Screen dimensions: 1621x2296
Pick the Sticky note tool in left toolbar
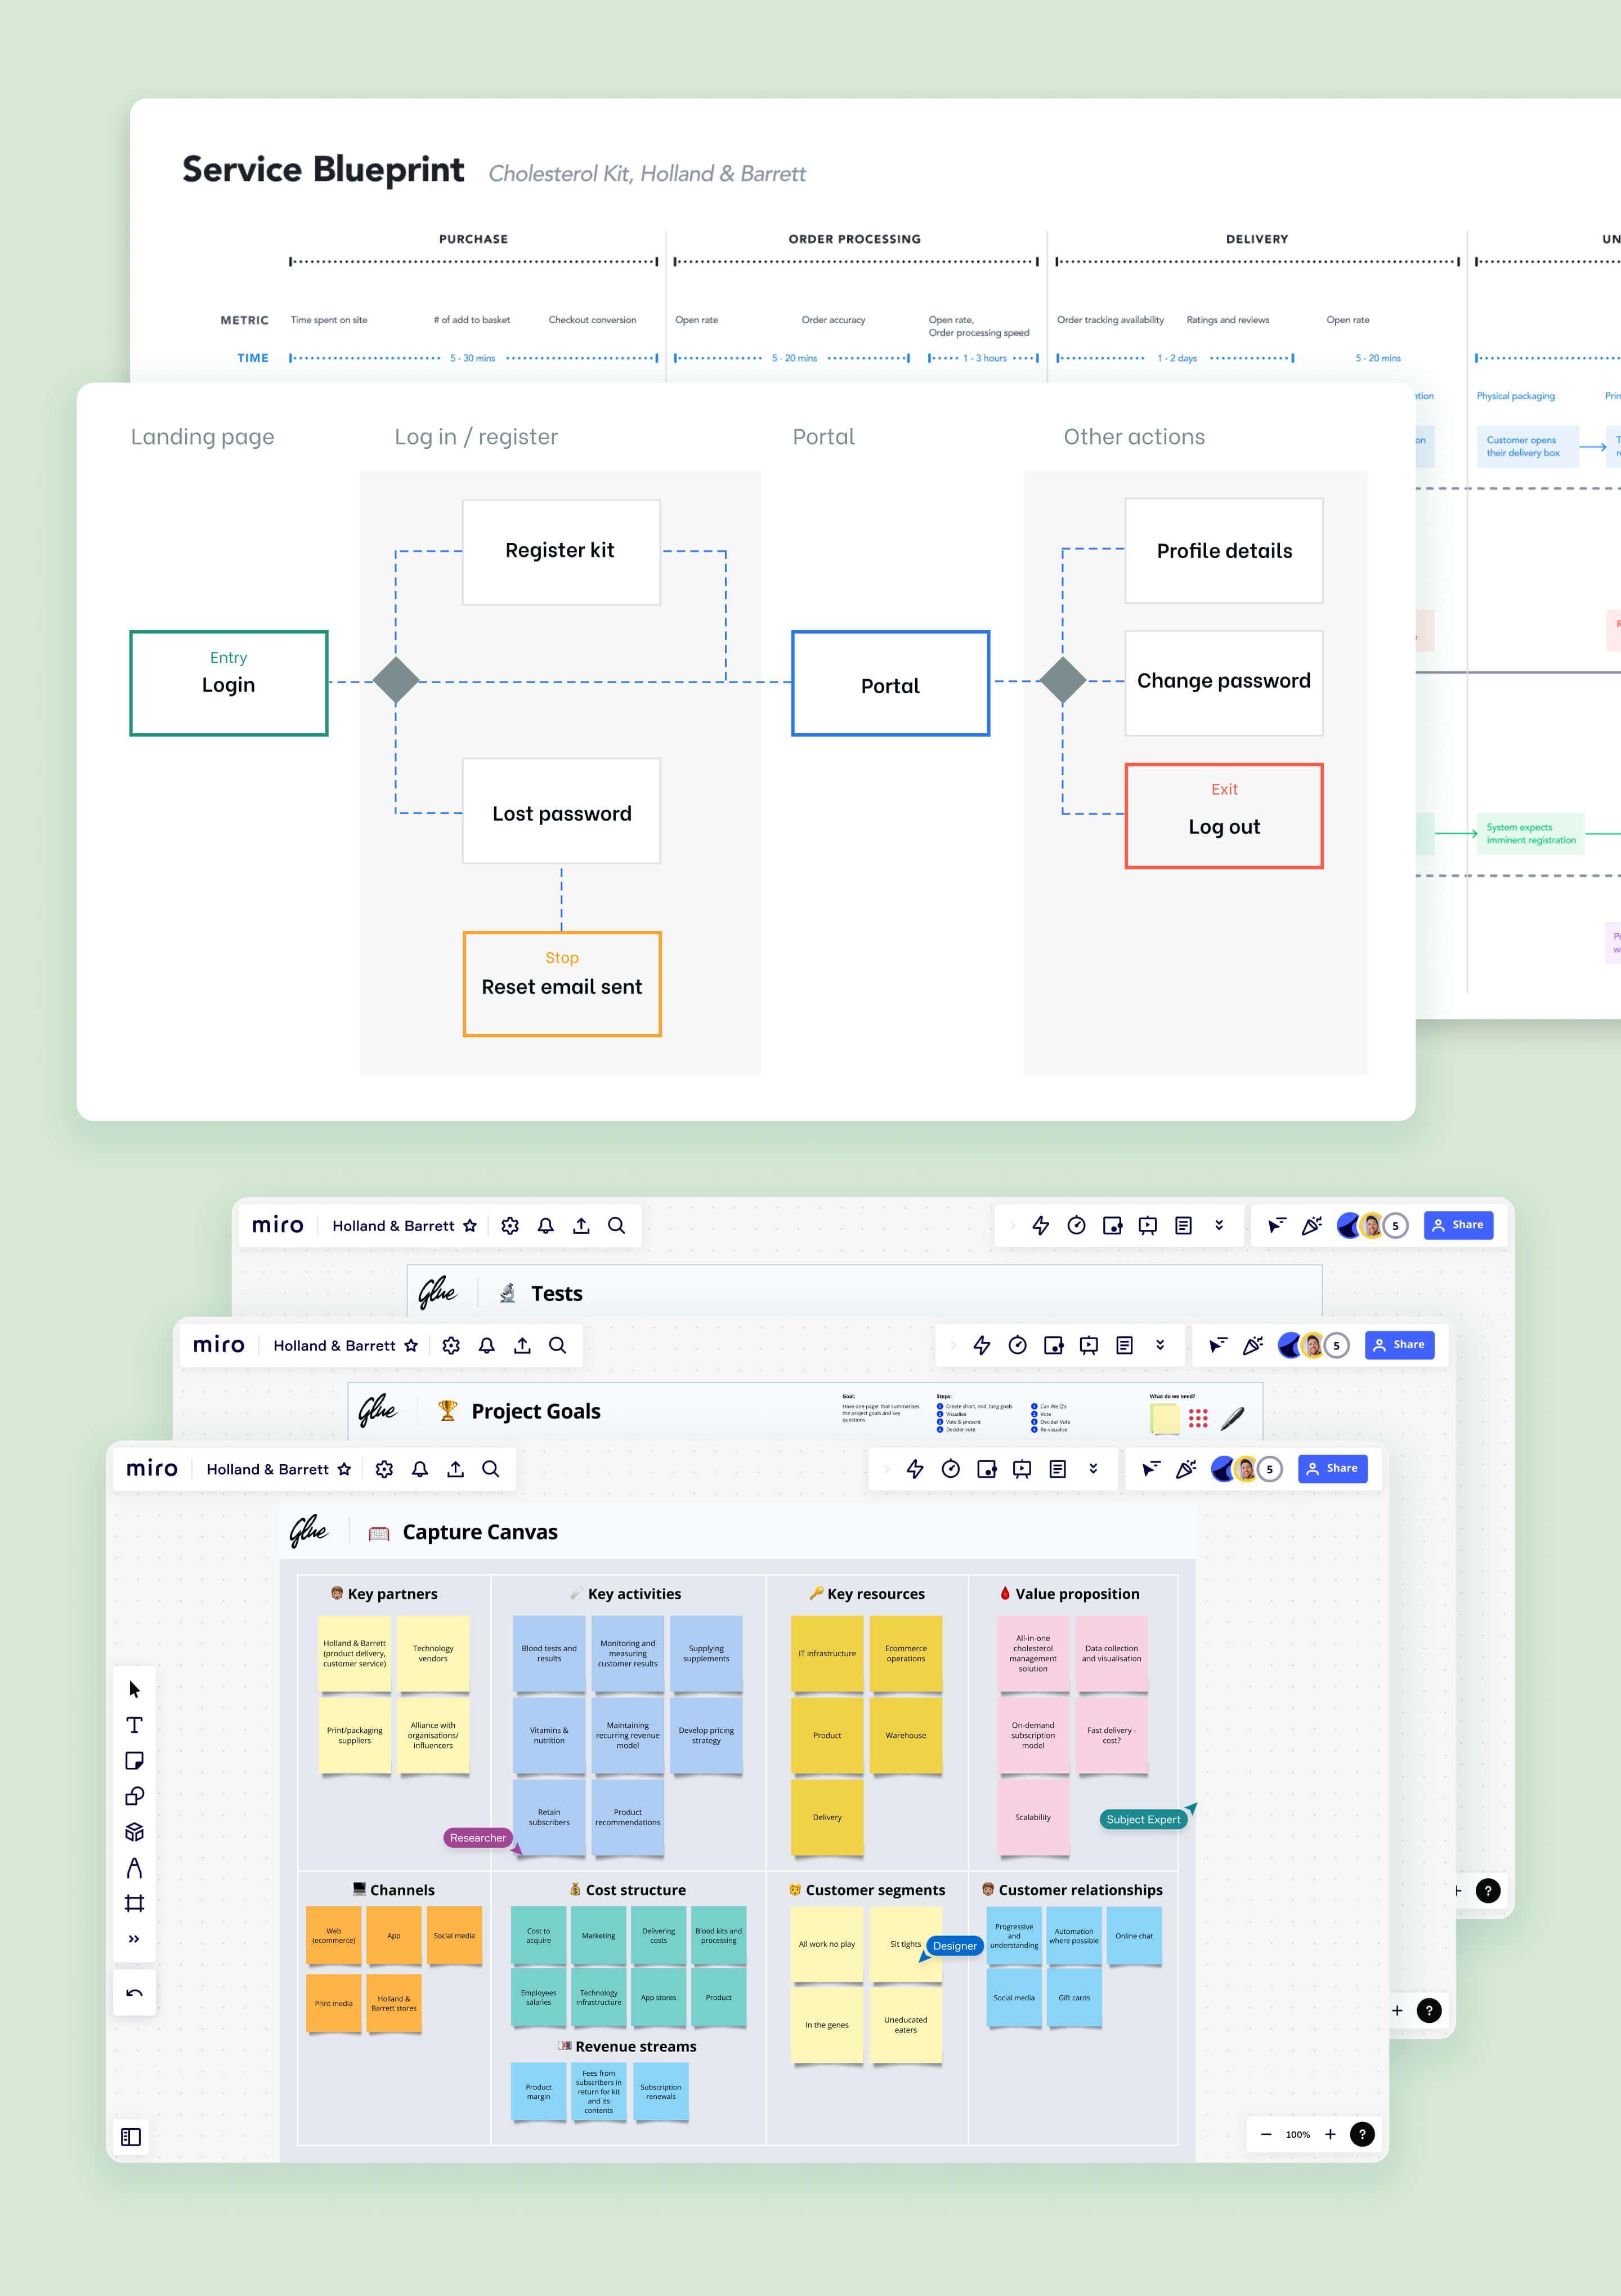(134, 1761)
